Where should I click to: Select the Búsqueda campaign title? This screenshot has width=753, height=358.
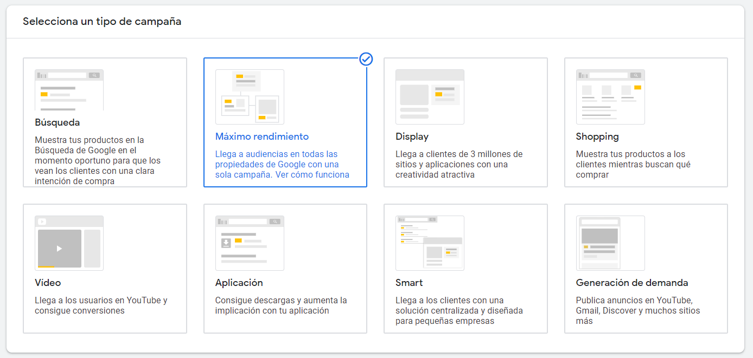click(x=58, y=122)
